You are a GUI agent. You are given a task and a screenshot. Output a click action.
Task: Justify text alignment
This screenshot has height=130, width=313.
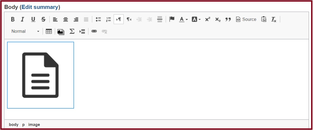[86, 19]
